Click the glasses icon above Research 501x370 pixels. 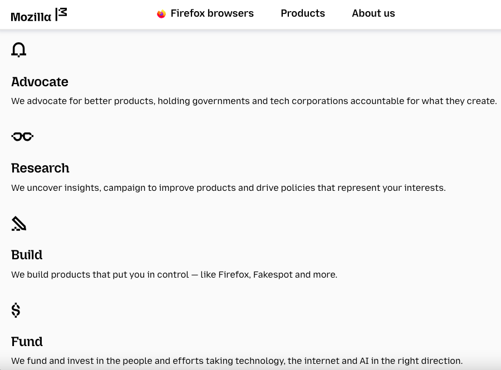point(22,137)
